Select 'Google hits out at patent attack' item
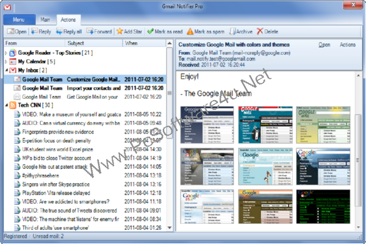The width and height of the screenshot is (366, 244). tap(85, 167)
